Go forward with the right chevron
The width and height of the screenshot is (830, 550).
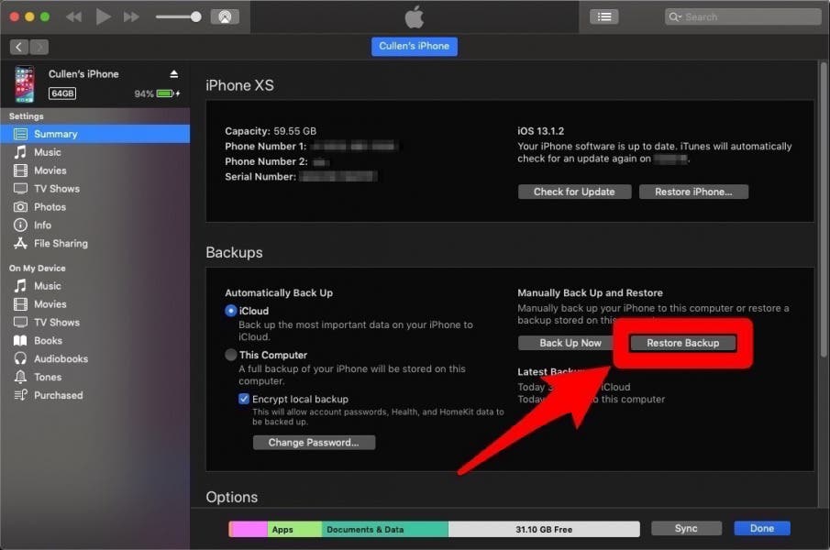(x=39, y=47)
